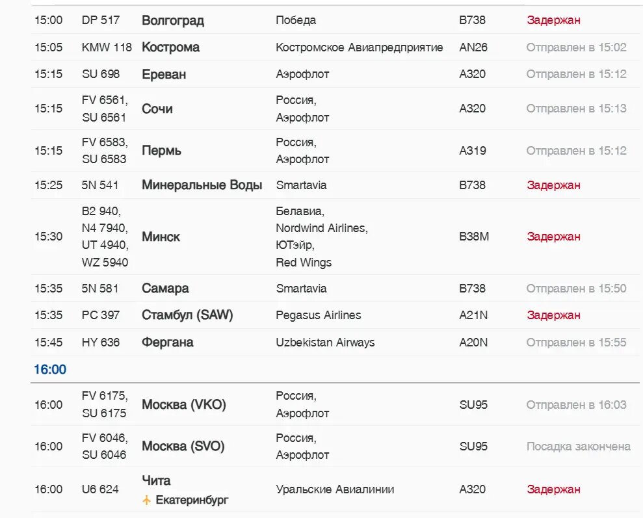643x518 pixels.
Task: Open the Чита flight details
Action: coord(156,481)
